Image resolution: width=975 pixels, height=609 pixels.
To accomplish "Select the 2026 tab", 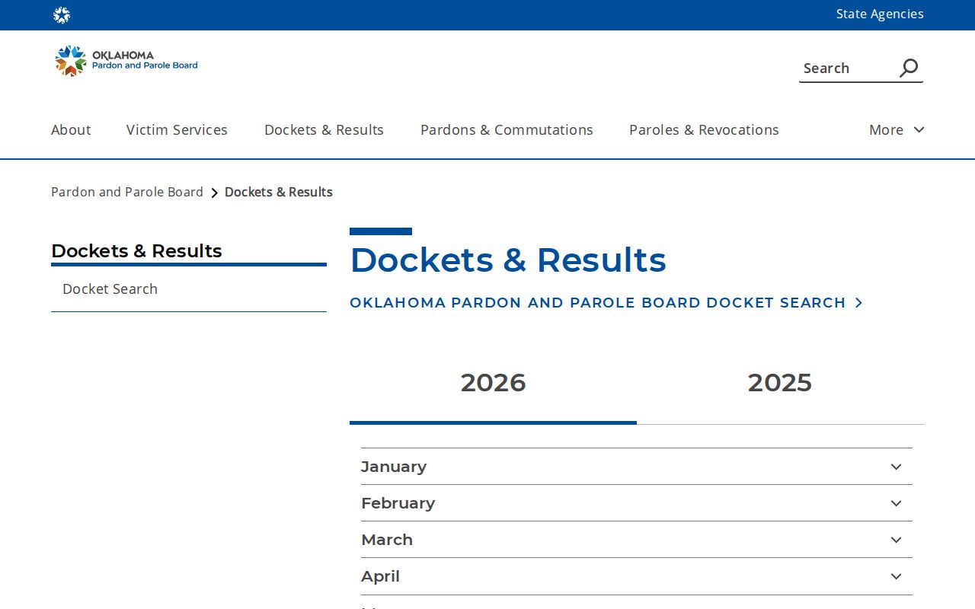I will [x=493, y=383].
